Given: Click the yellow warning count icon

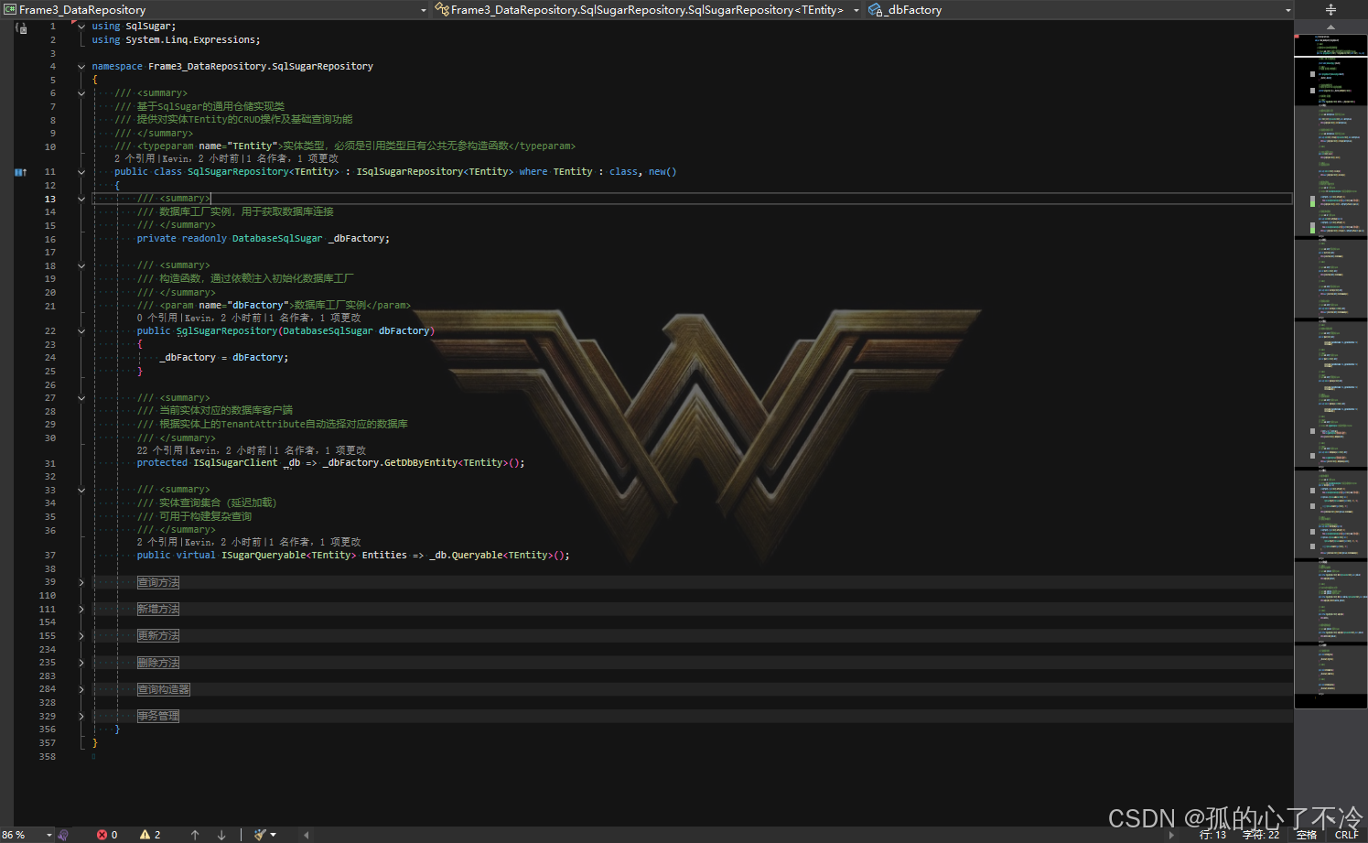Looking at the screenshot, I should tap(145, 835).
